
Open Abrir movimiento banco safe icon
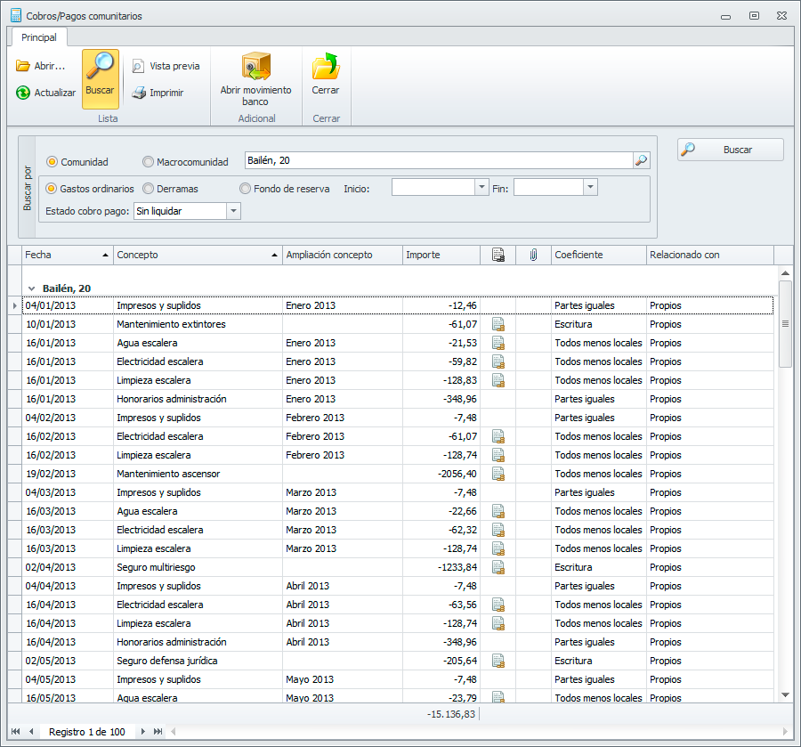(x=255, y=68)
